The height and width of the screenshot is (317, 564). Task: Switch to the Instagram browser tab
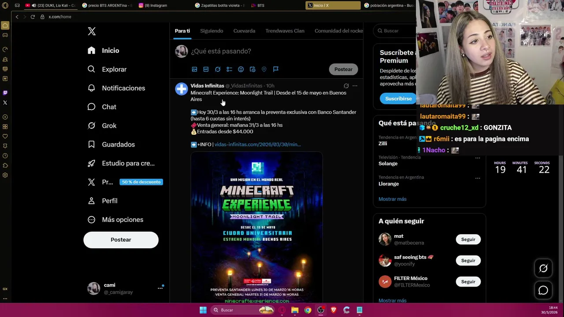164,5
